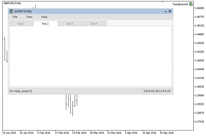Click the 1 Apr 2016 date label
The height and width of the screenshot is (137, 206).
click(131, 133)
